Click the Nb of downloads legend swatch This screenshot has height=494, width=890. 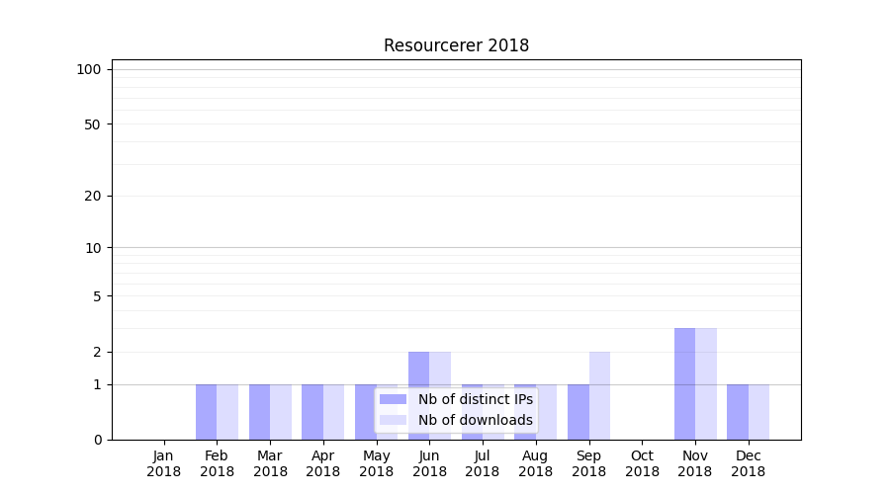[x=393, y=420]
